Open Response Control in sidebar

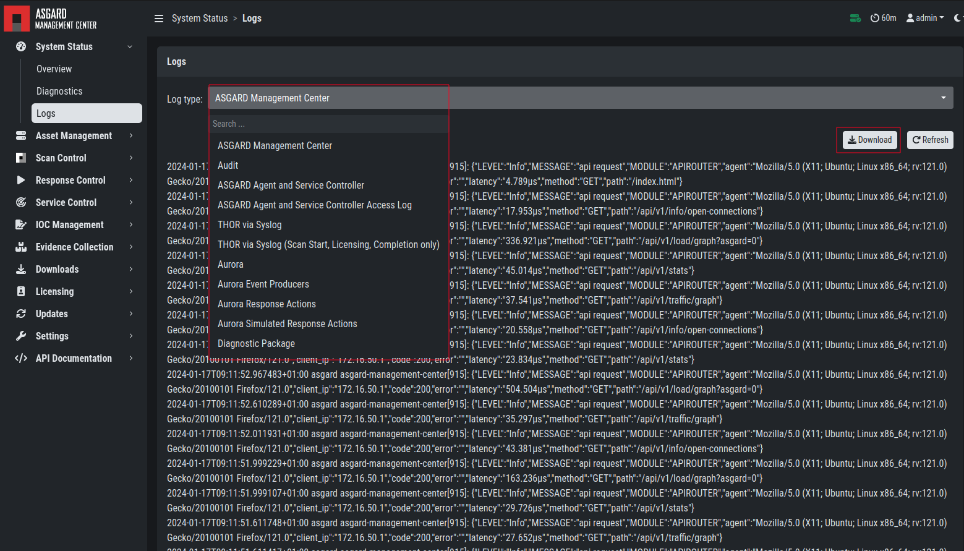point(70,180)
